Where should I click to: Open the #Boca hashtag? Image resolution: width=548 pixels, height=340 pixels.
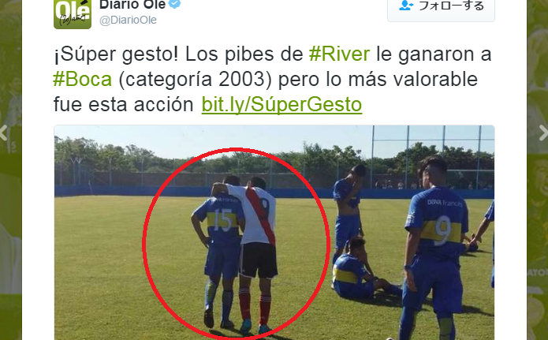point(83,80)
